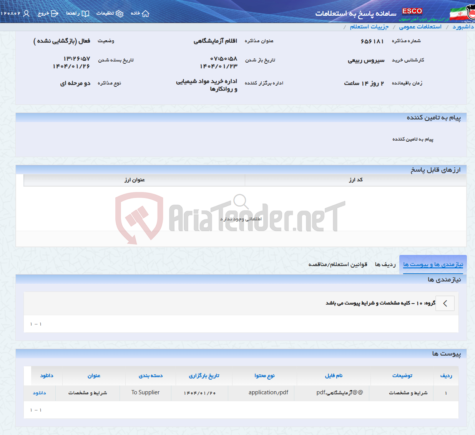Collapse group 10 requirements chevron
475x435 pixels.
pos(445,303)
